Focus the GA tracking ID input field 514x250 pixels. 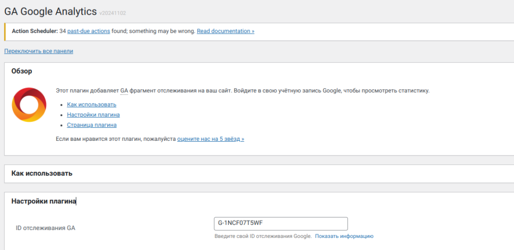[280, 223]
